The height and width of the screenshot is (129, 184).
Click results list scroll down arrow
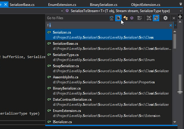point(175,122)
